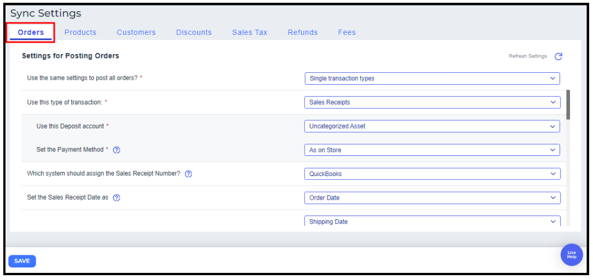Viewport: 593px width, 280px height.
Task: Select the Sales Tax tab
Action: pos(250,32)
